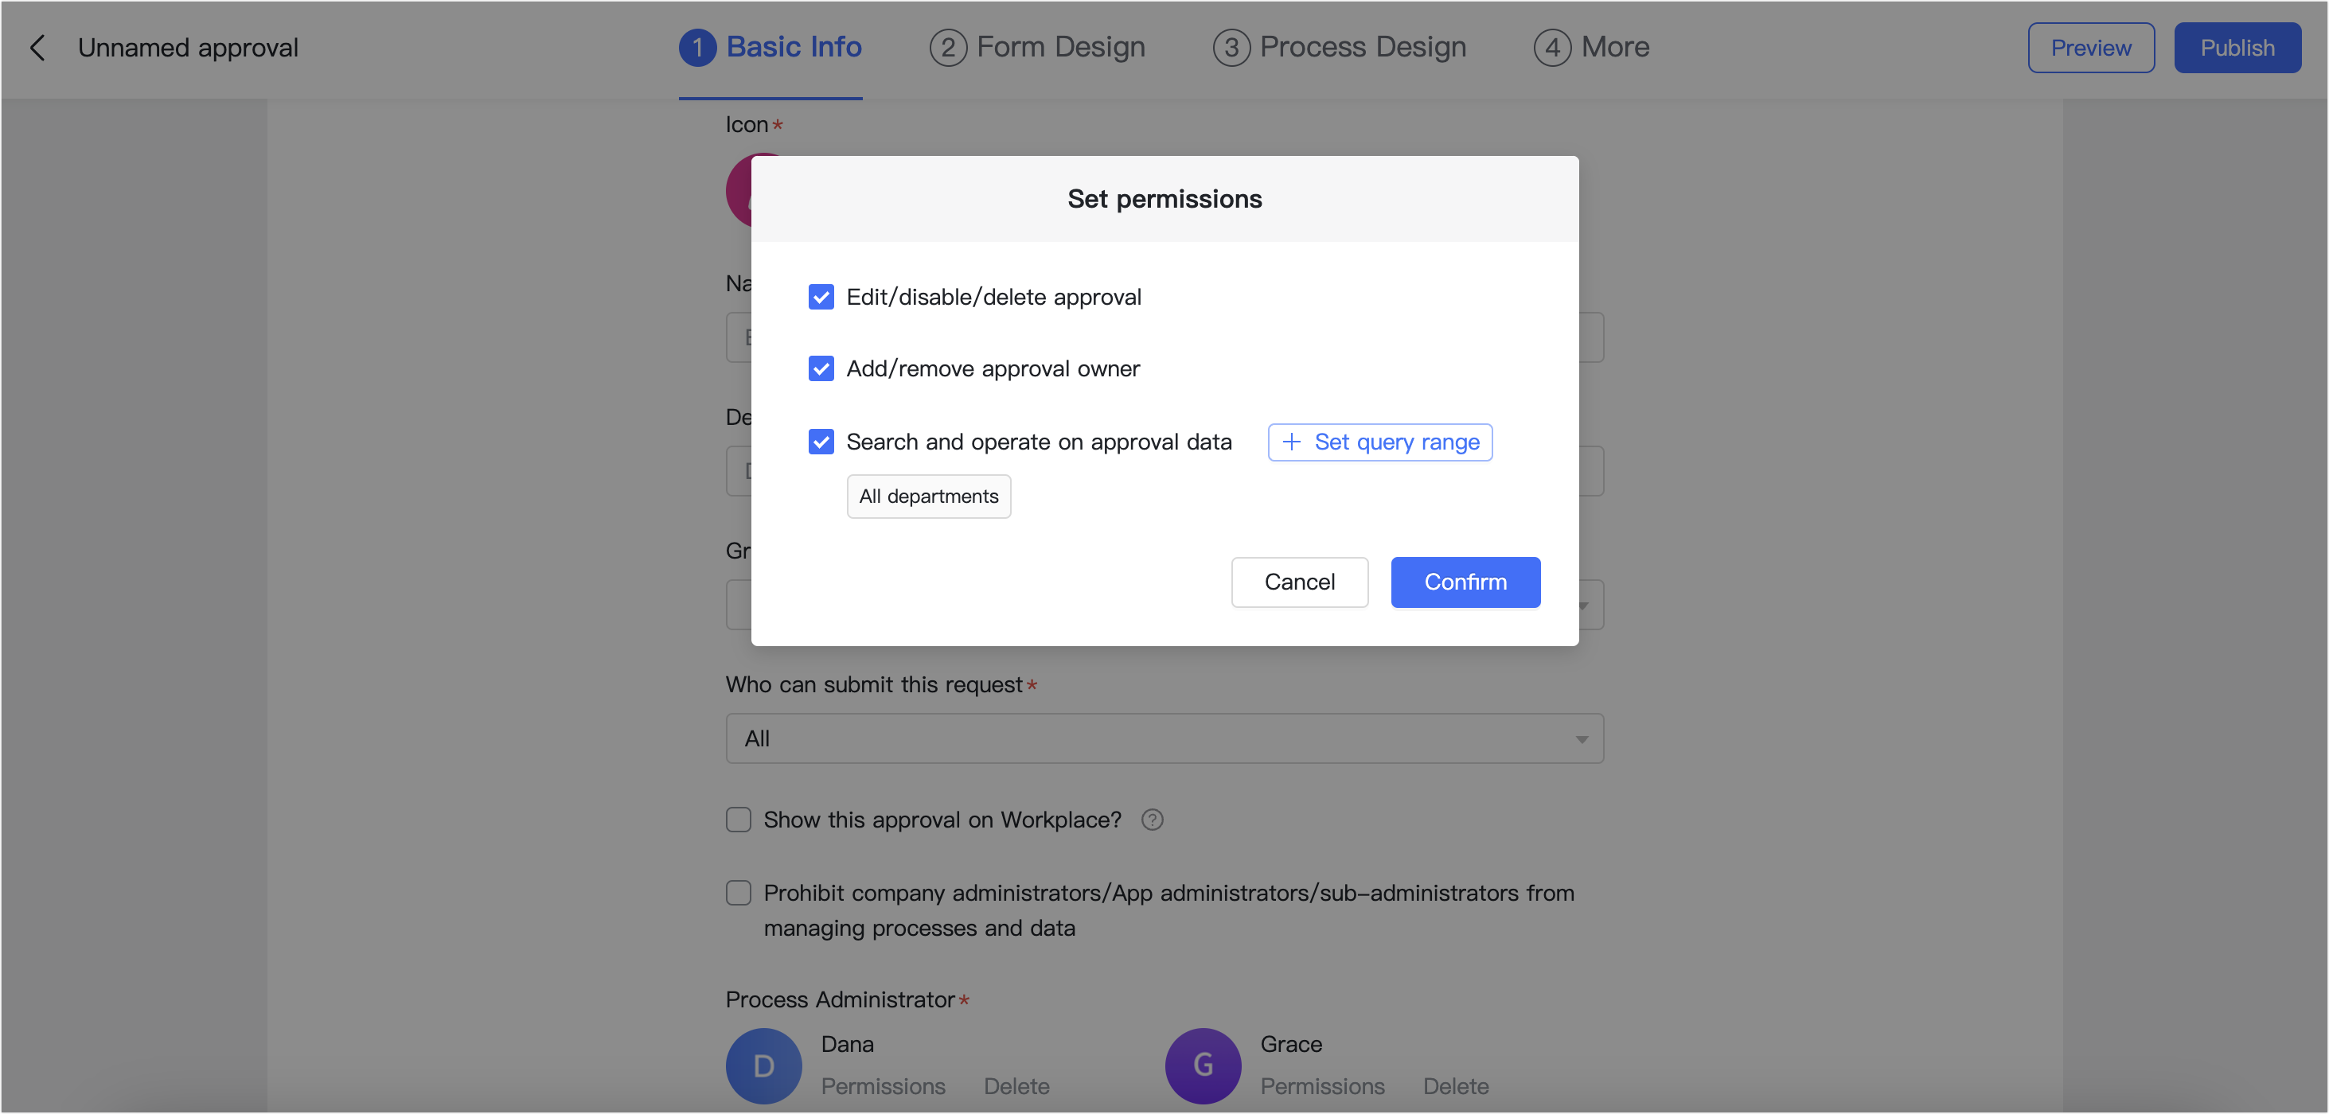Click Grace's avatar circle
2329x1114 pixels.
1203,1066
